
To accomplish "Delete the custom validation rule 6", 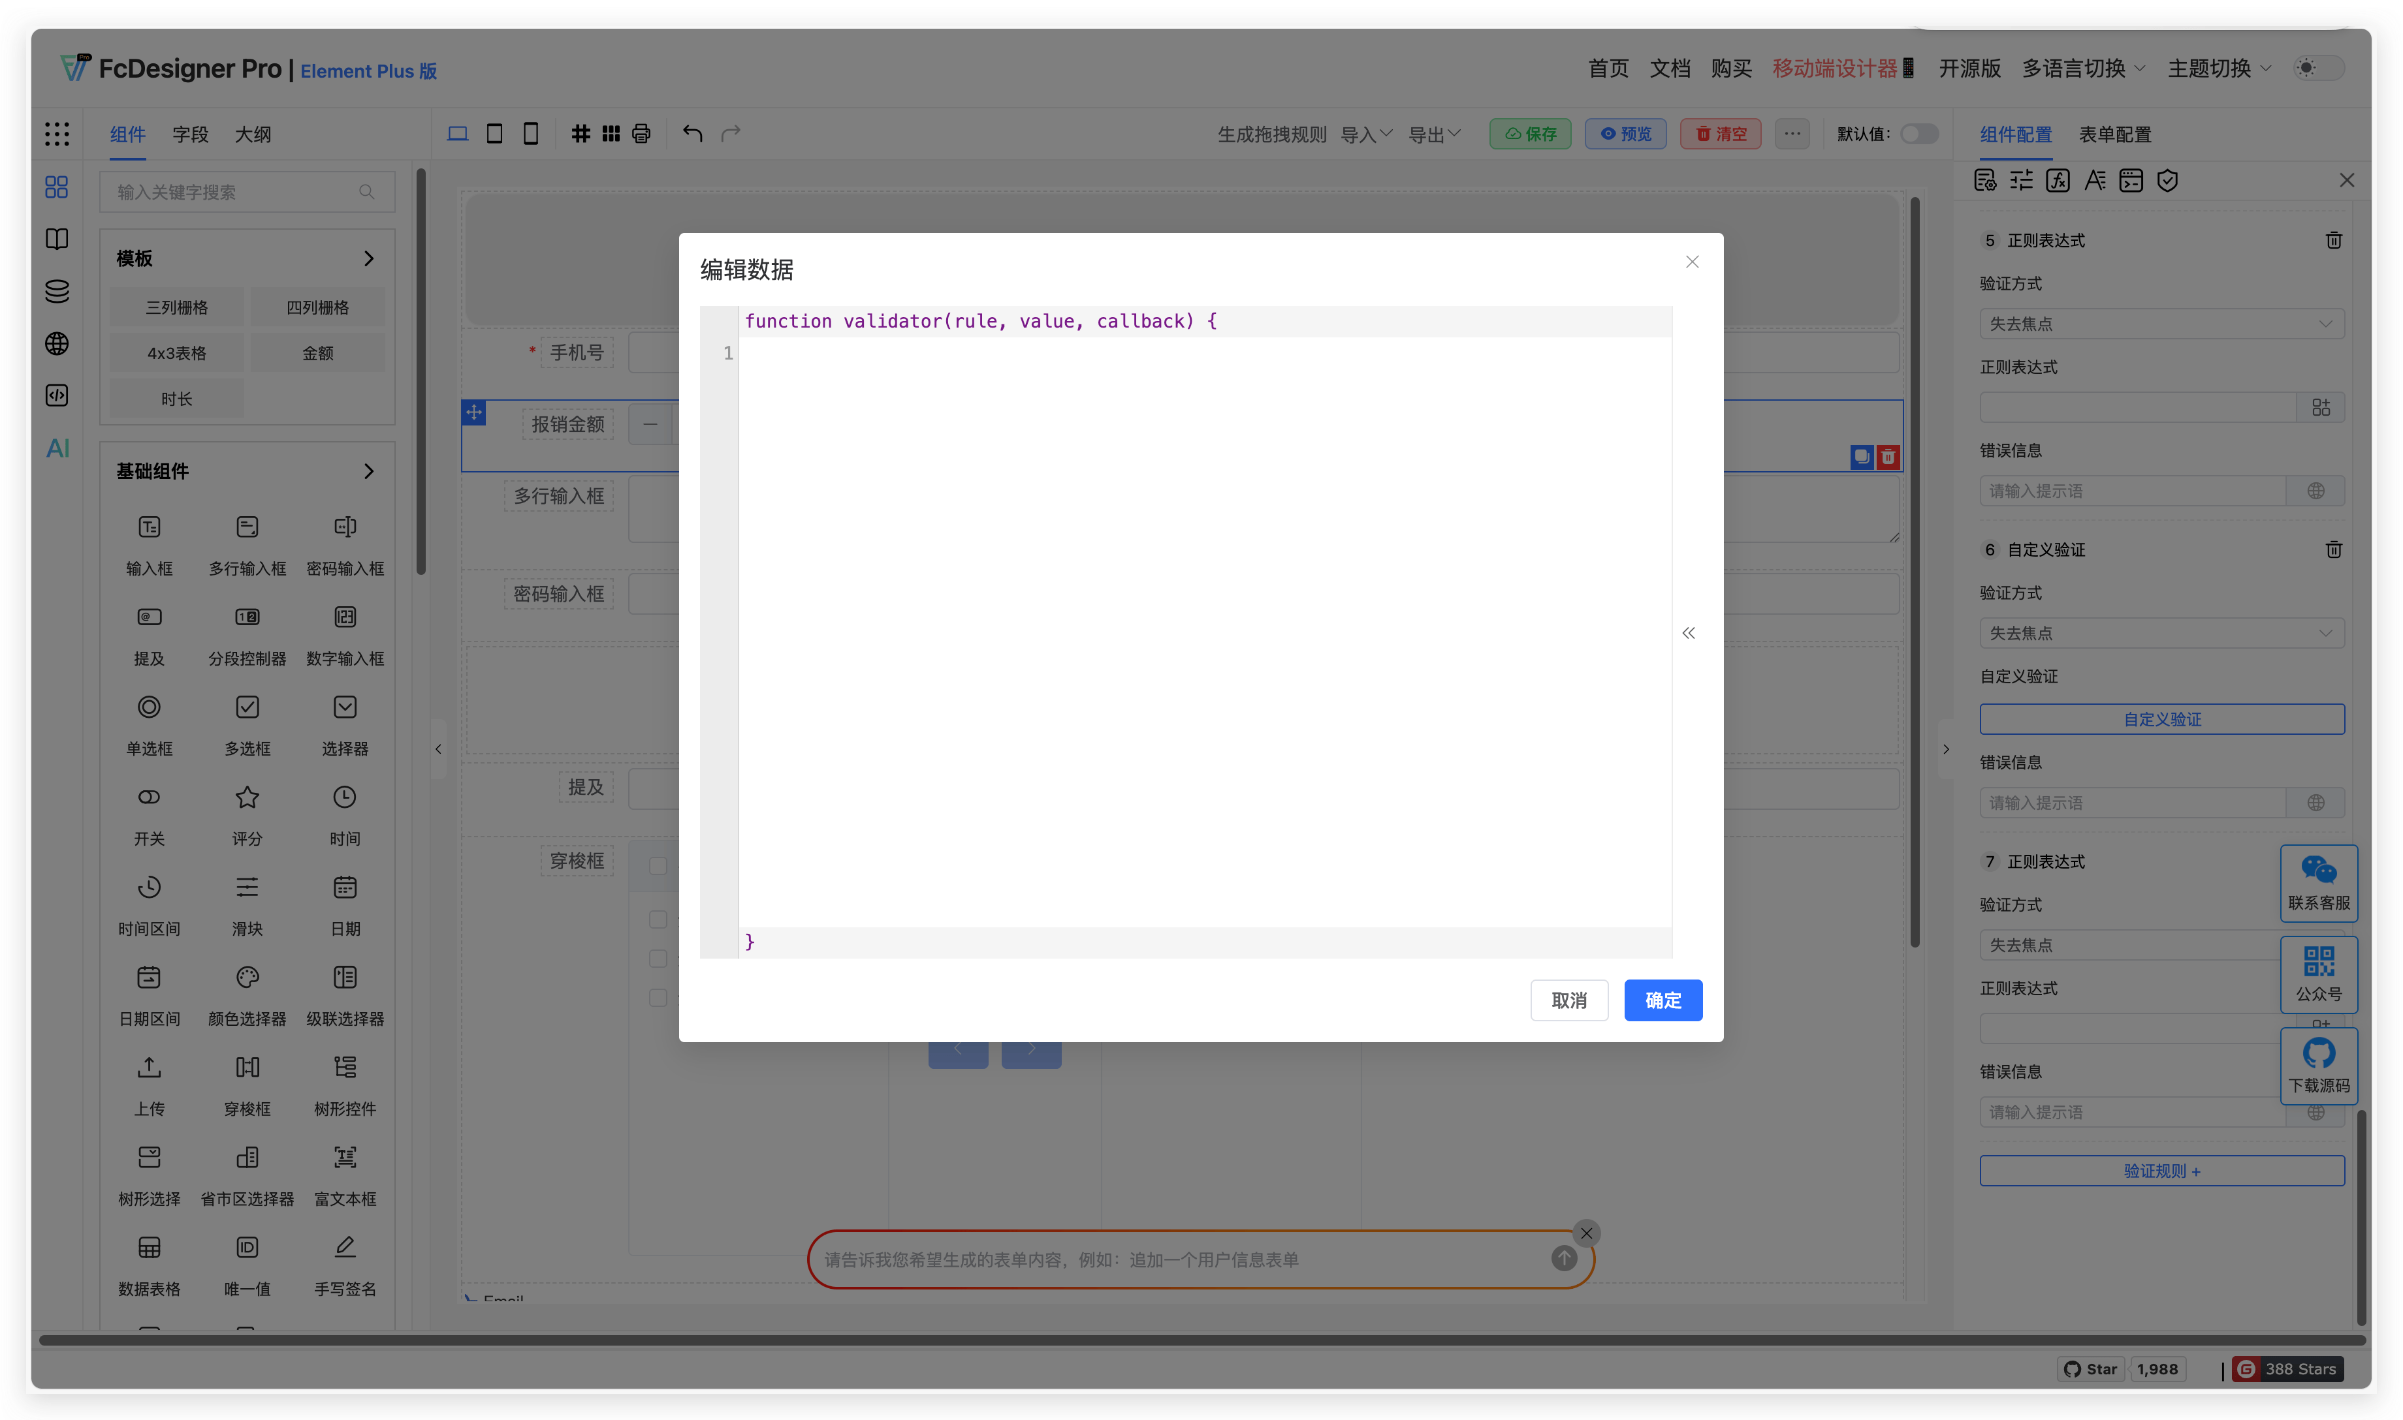I will click(2333, 549).
